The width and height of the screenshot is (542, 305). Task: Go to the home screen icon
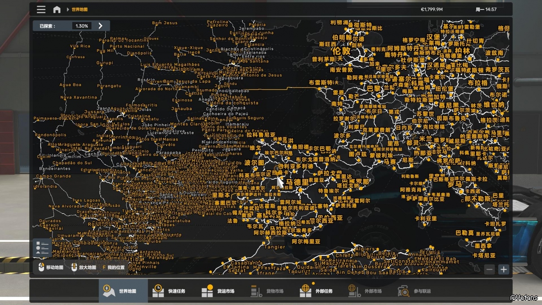(57, 9)
